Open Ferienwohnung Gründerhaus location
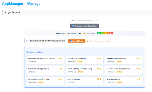Screen dimensions: 152x92 45,81
